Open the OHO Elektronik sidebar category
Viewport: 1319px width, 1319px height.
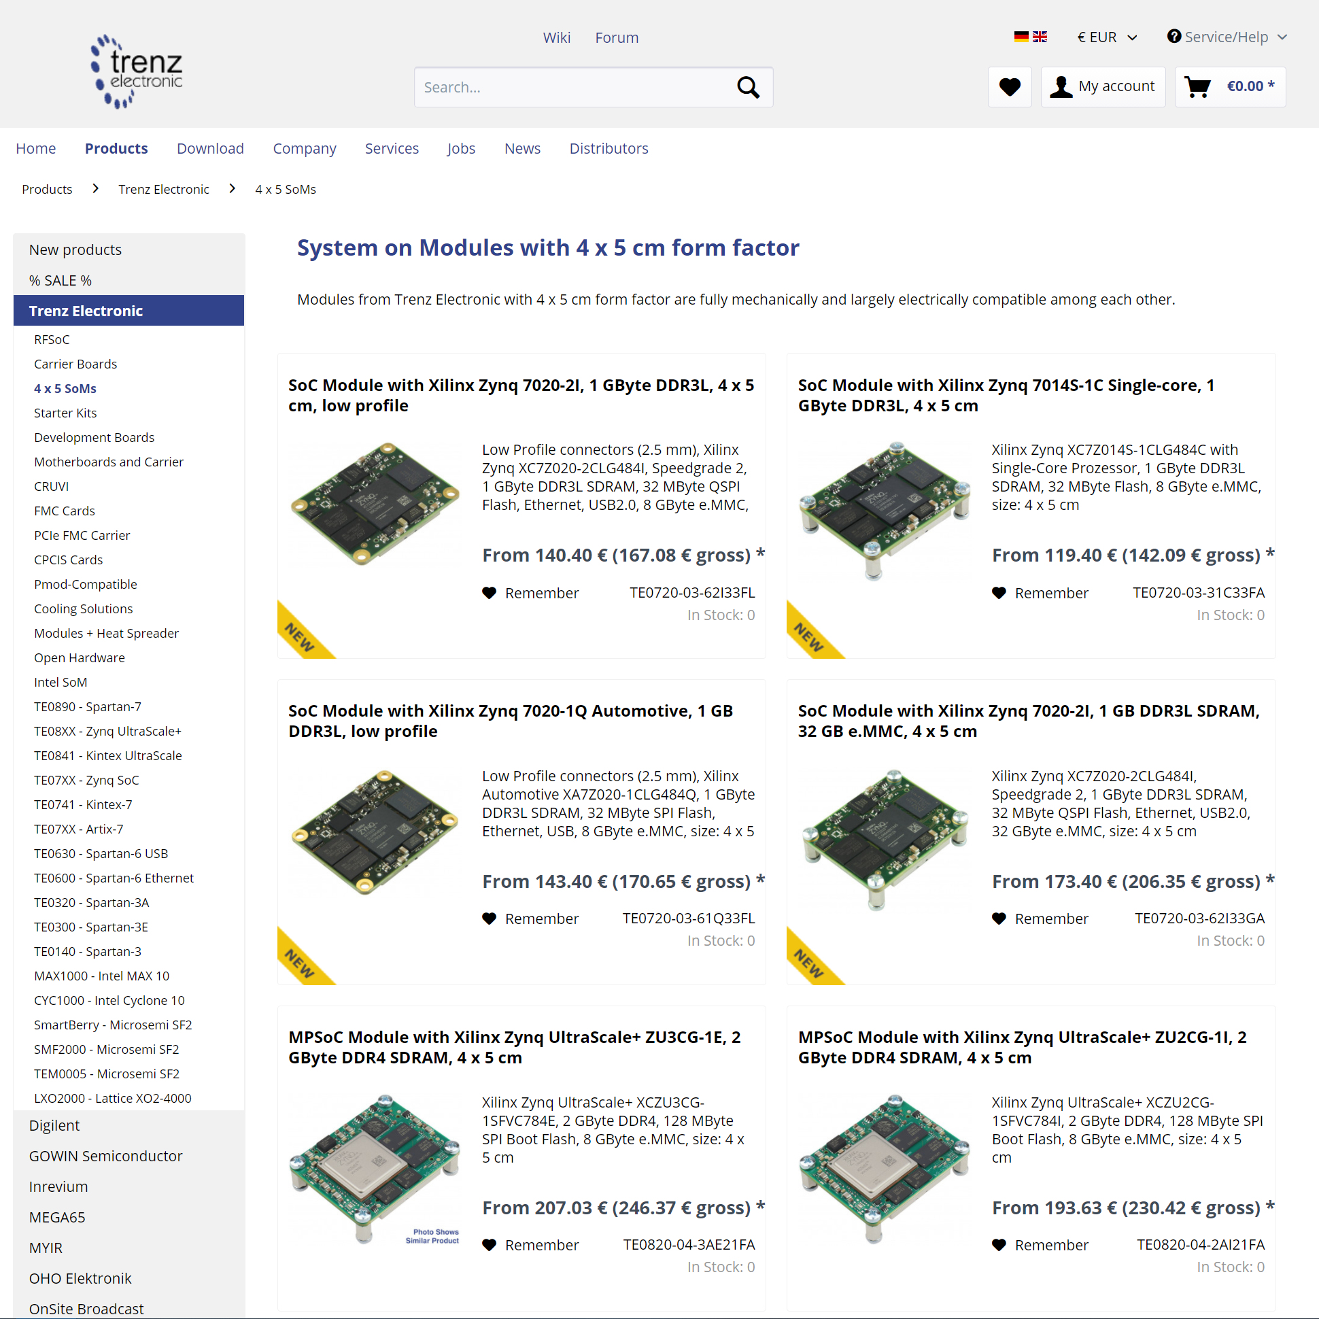(x=129, y=1278)
